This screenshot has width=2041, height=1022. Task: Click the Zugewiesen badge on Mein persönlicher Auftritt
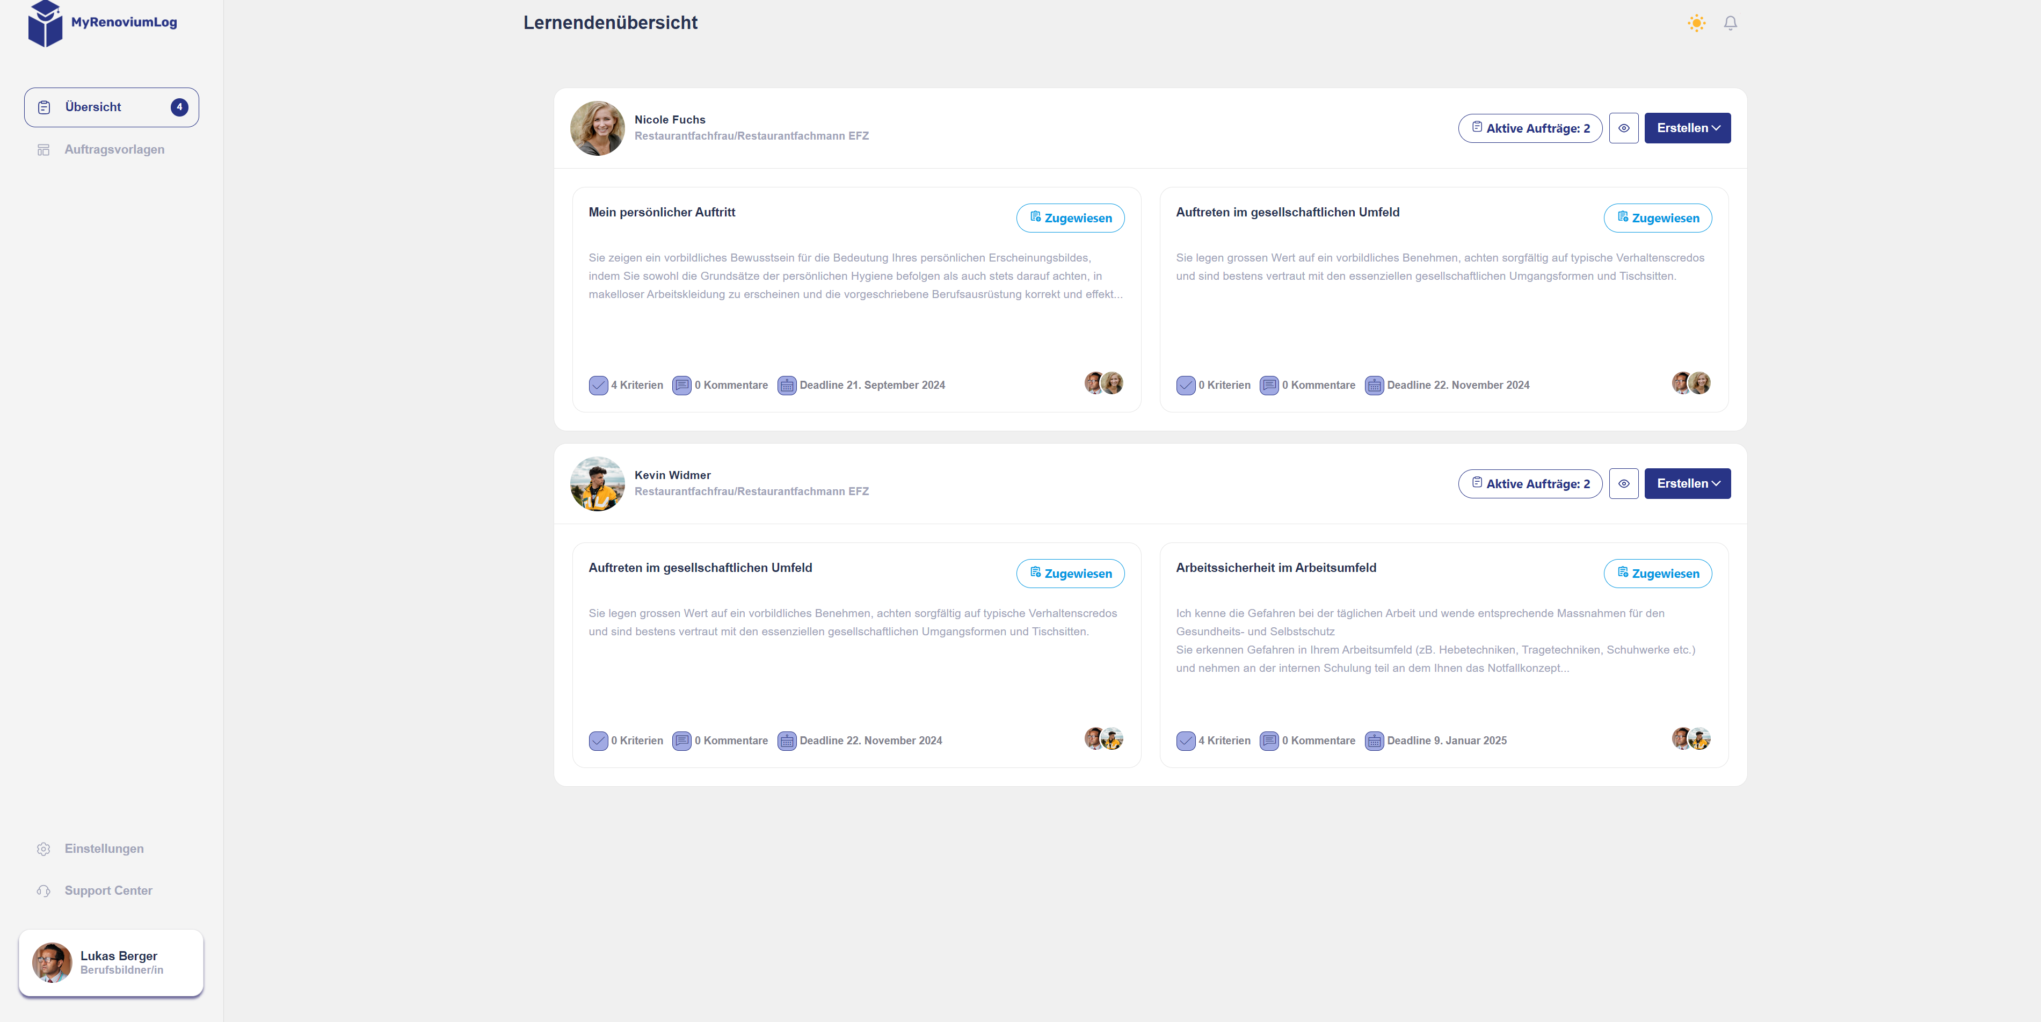pos(1070,218)
